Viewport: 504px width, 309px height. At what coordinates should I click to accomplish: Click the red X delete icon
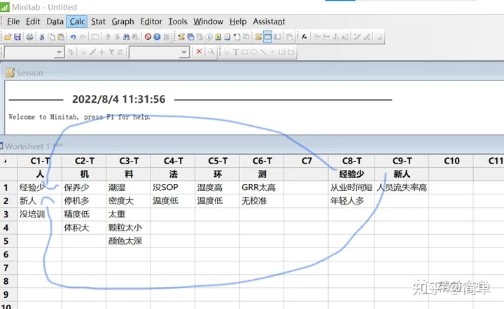pyautogui.click(x=199, y=52)
